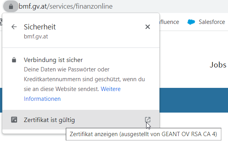This screenshot has height=142, width=228.
Task: Click the address bar URL text
Action: 65,6
